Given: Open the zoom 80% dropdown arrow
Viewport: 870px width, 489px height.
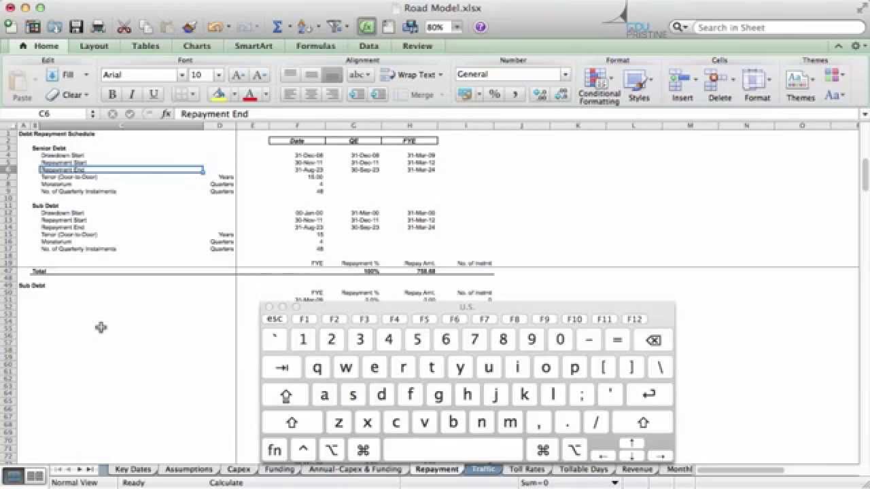Looking at the screenshot, I should pyautogui.click(x=457, y=27).
